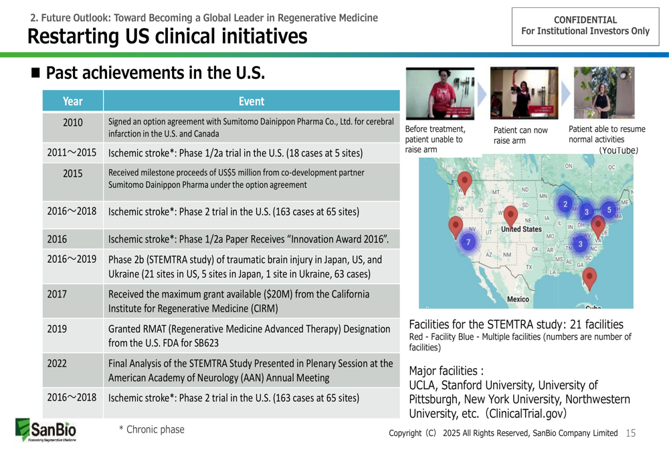Open the patient outdoors thumbnail
Viewport: 669px width, 458px height.
(603, 93)
